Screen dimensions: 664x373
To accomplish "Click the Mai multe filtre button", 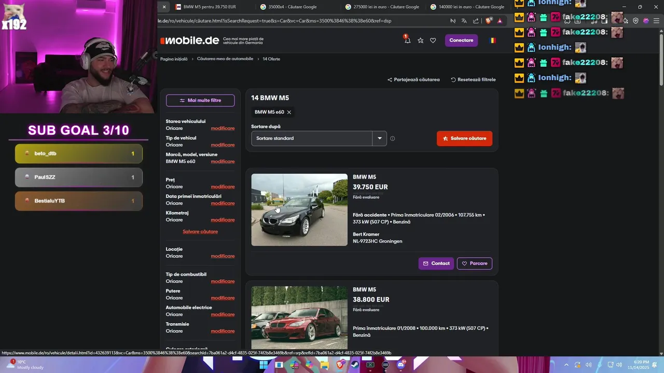I will coord(200,101).
